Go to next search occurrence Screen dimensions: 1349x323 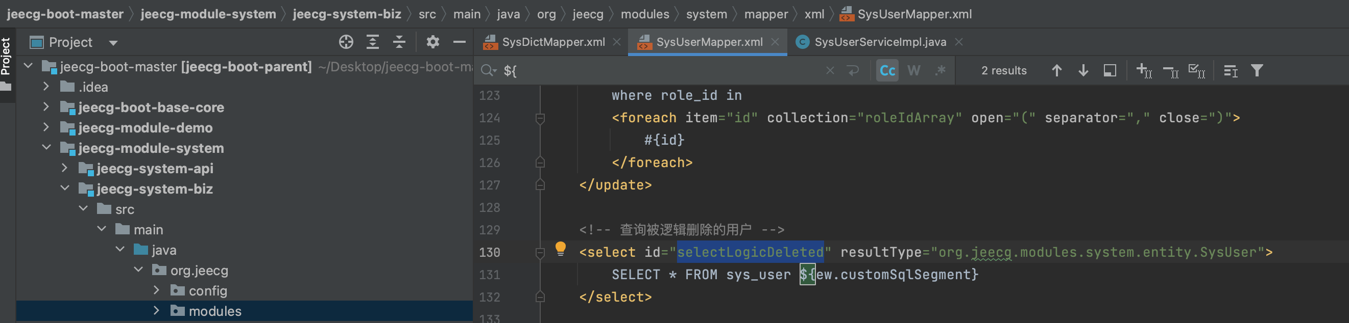(1083, 70)
